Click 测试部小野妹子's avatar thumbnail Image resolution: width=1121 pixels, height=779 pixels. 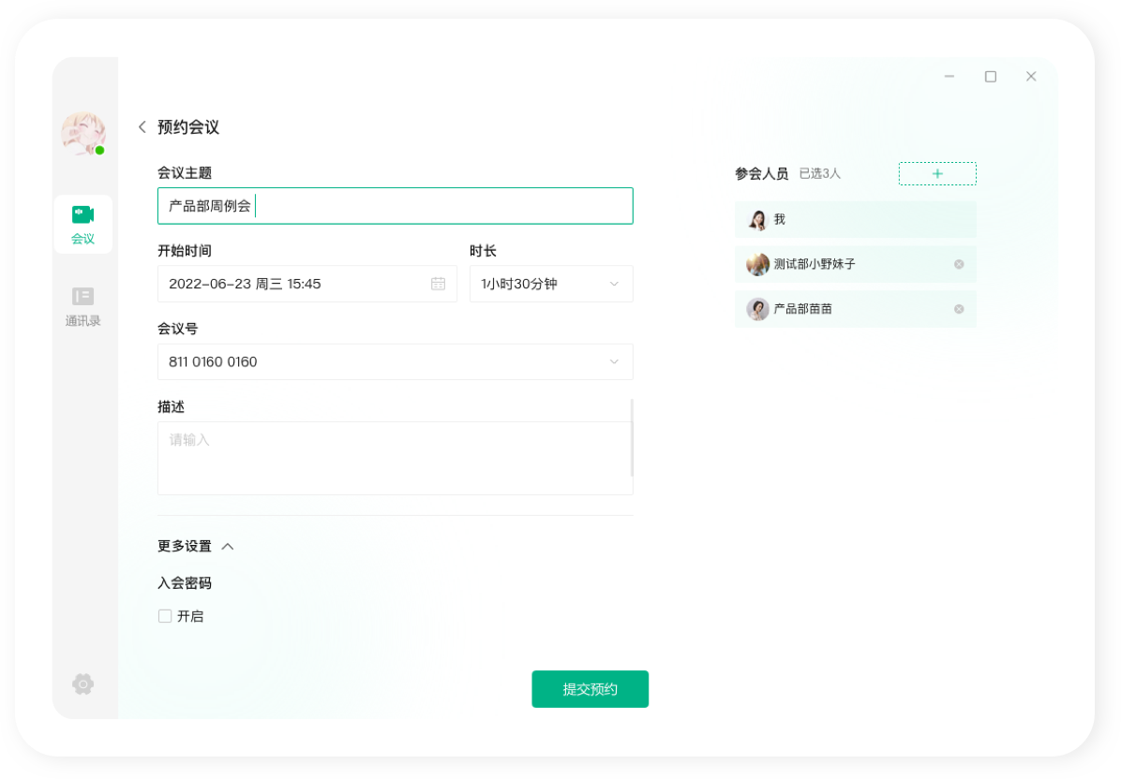(757, 264)
